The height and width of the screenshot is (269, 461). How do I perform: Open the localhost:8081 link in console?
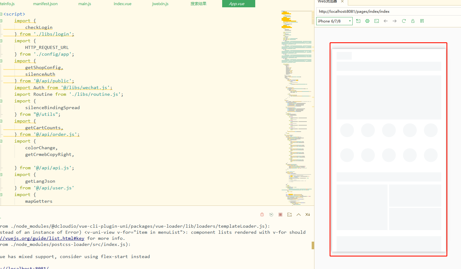24,267
